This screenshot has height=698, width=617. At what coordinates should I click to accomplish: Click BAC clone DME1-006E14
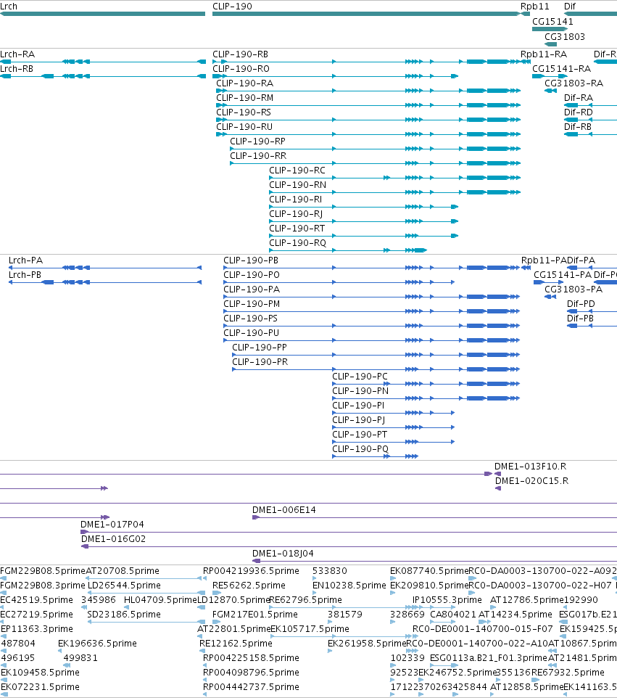[x=283, y=510]
